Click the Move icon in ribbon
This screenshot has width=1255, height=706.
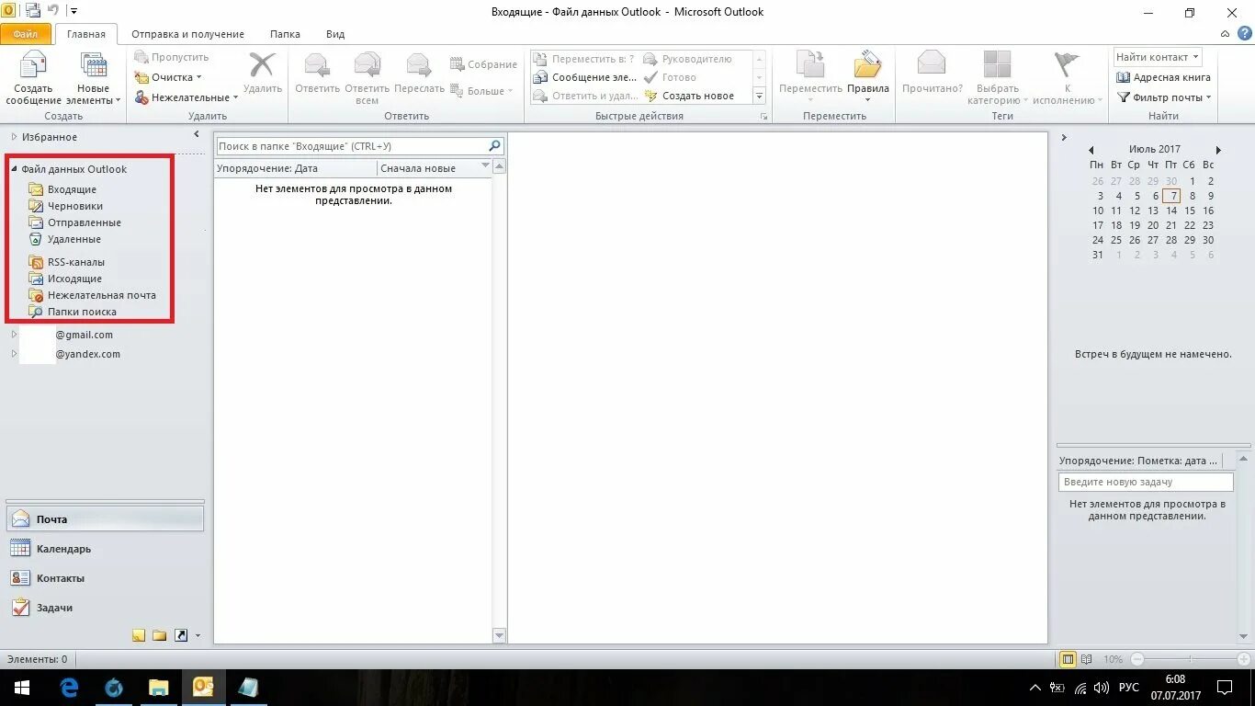tap(810, 65)
